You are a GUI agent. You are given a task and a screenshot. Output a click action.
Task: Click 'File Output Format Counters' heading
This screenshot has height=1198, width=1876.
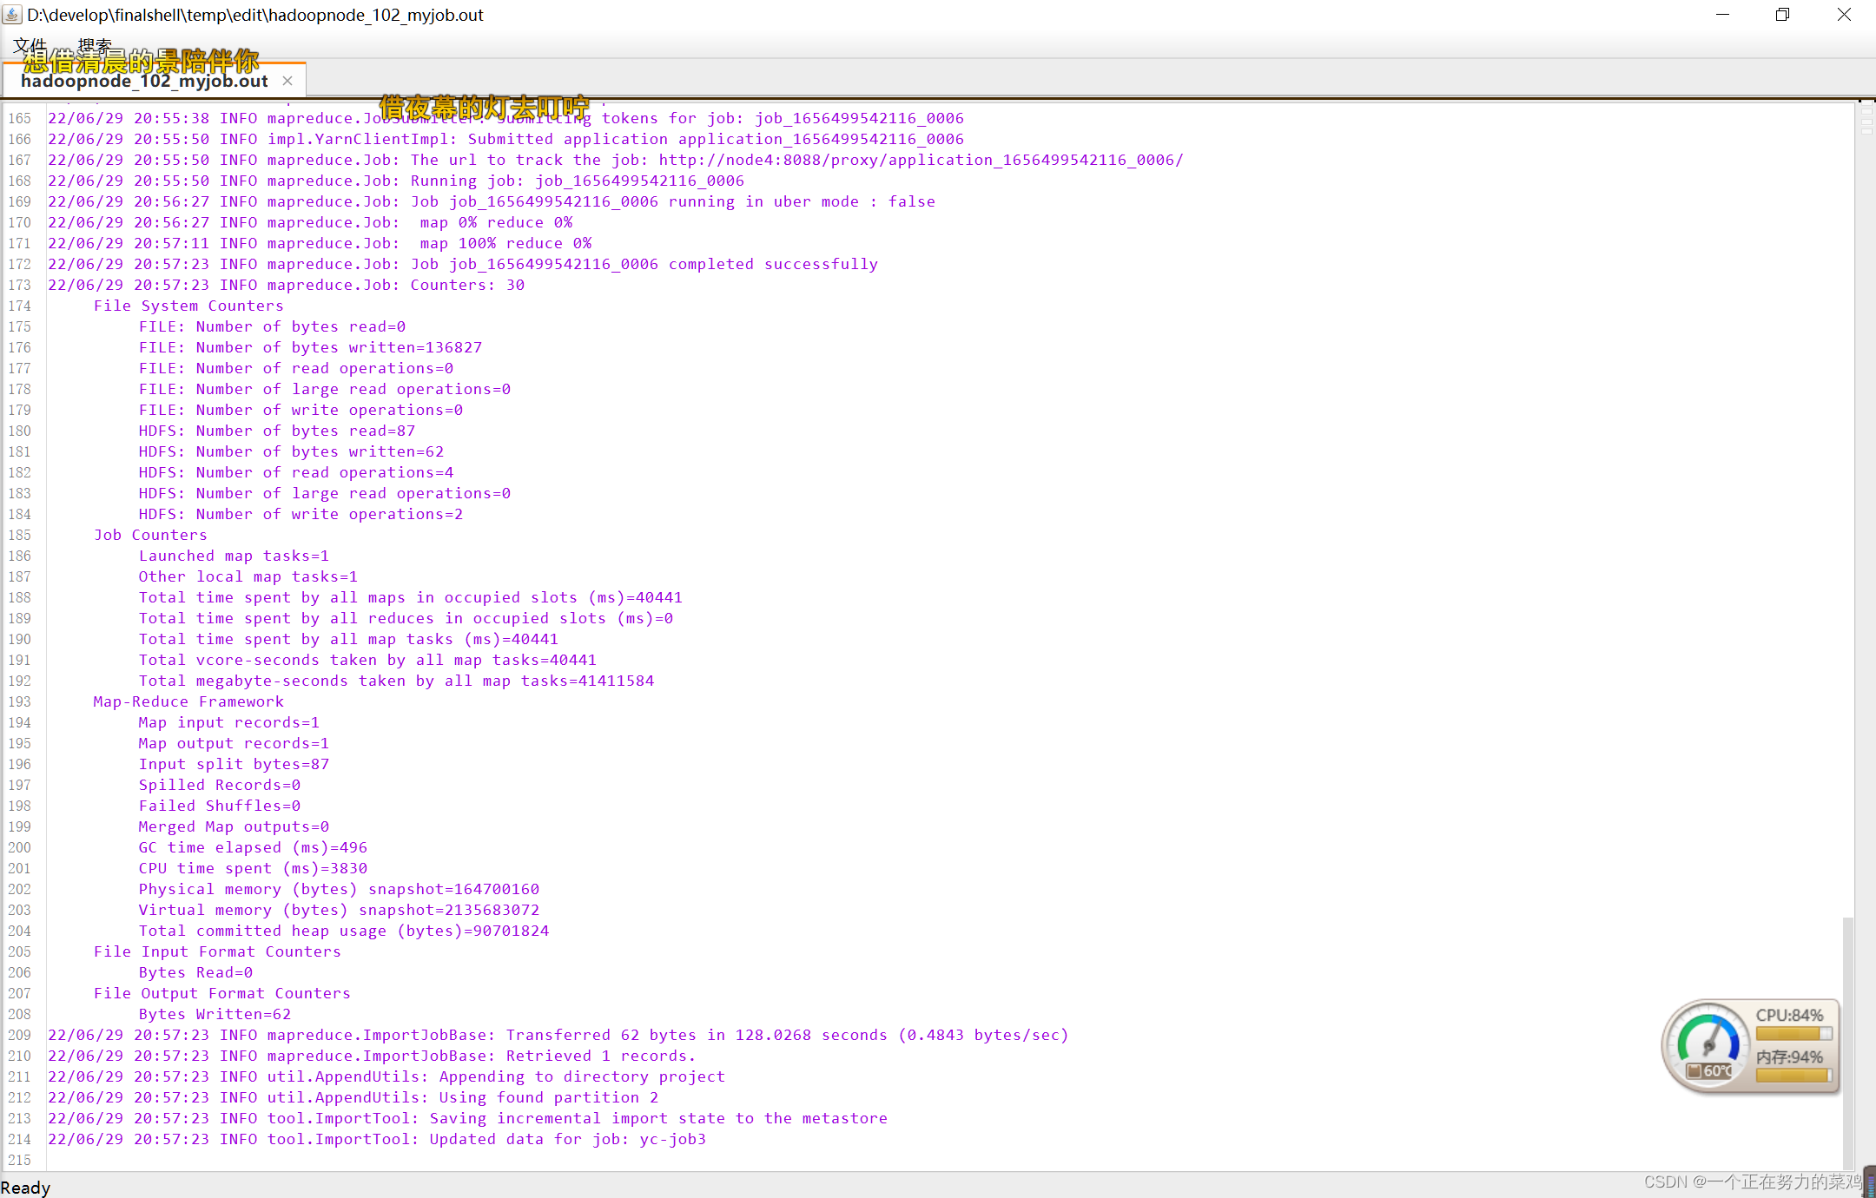221,993
